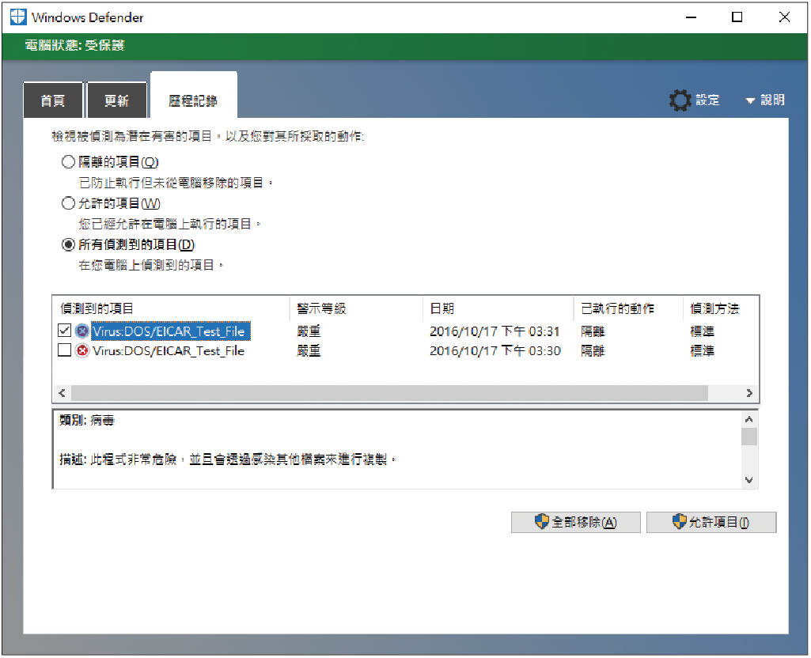Screen dimensions: 811x658
Task: Check the checkbox for the 03:30 EICAR entry
Action: (x=64, y=350)
